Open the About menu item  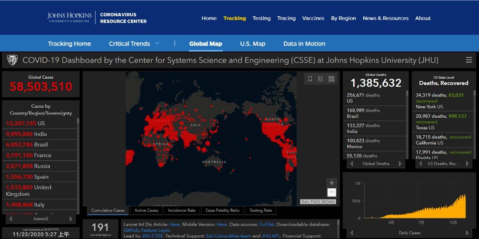click(423, 18)
